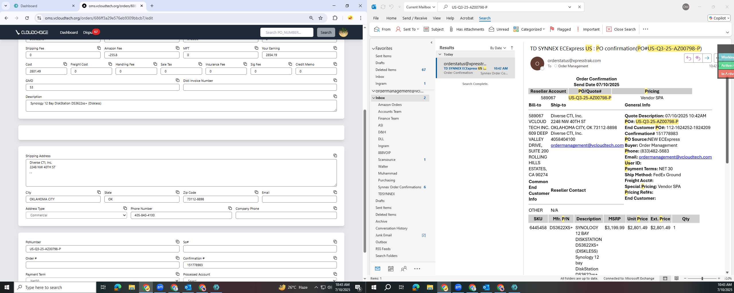734x293 pixels.
Task: Collapse the Favorites folder group
Action: click(374, 48)
